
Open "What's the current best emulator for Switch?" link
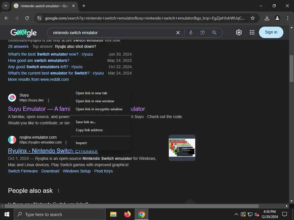56,73
